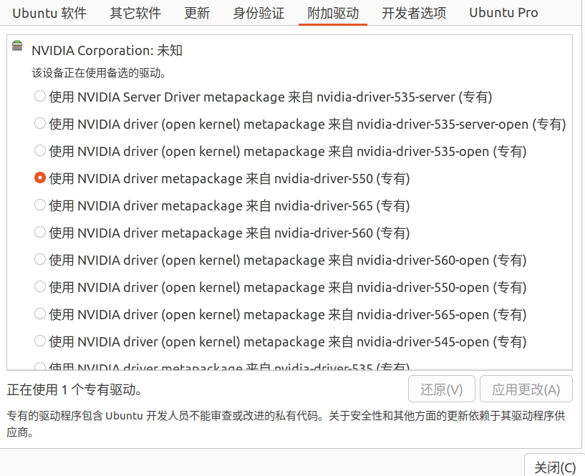
Task: Click the NVIDIA graphics card device icon
Action: click(x=17, y=46)
